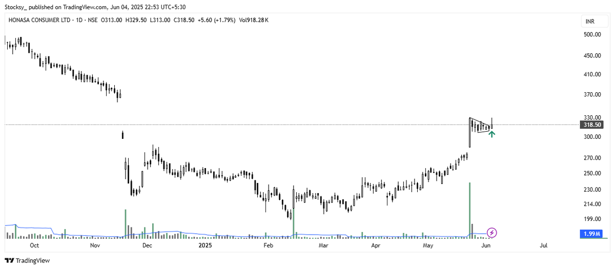615x269 pixels.
Task: Click the 1.99M volume label
Action: click(x=590, y=234)
